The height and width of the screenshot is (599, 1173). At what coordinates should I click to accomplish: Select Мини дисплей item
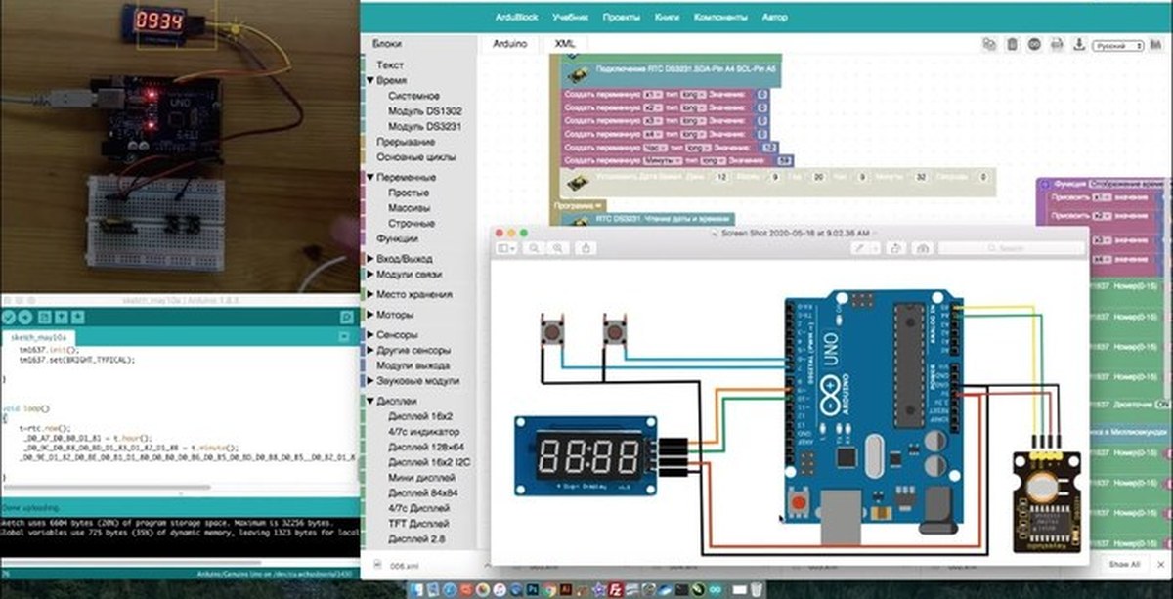point(421,479)
